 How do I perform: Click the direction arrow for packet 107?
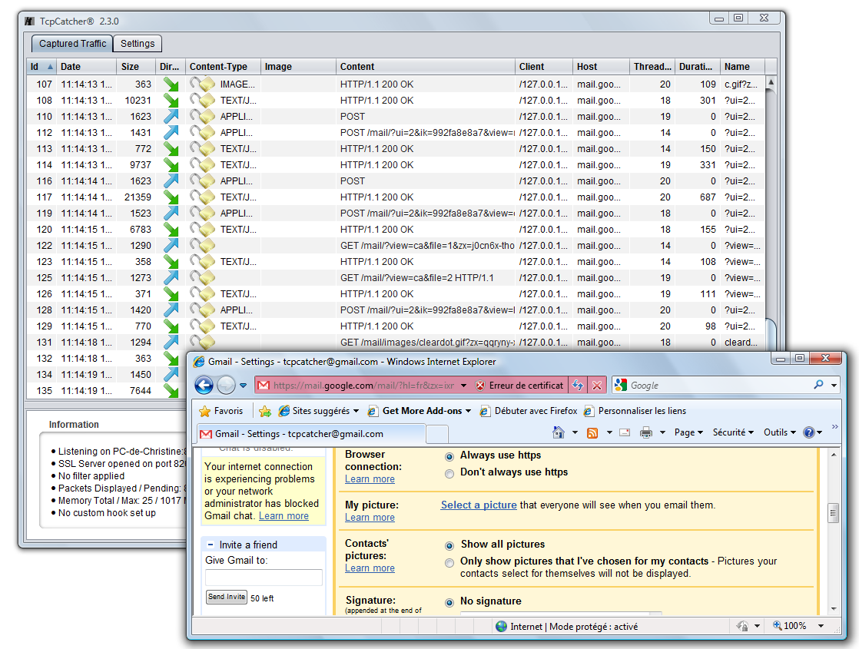click(171, 84)
